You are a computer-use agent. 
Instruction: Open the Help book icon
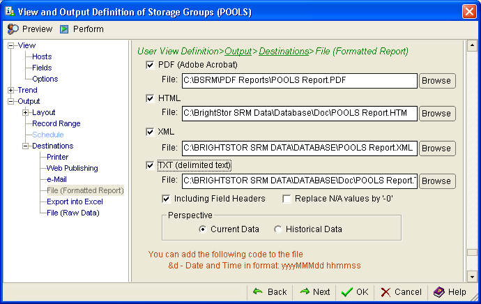[x=438, y=291]
